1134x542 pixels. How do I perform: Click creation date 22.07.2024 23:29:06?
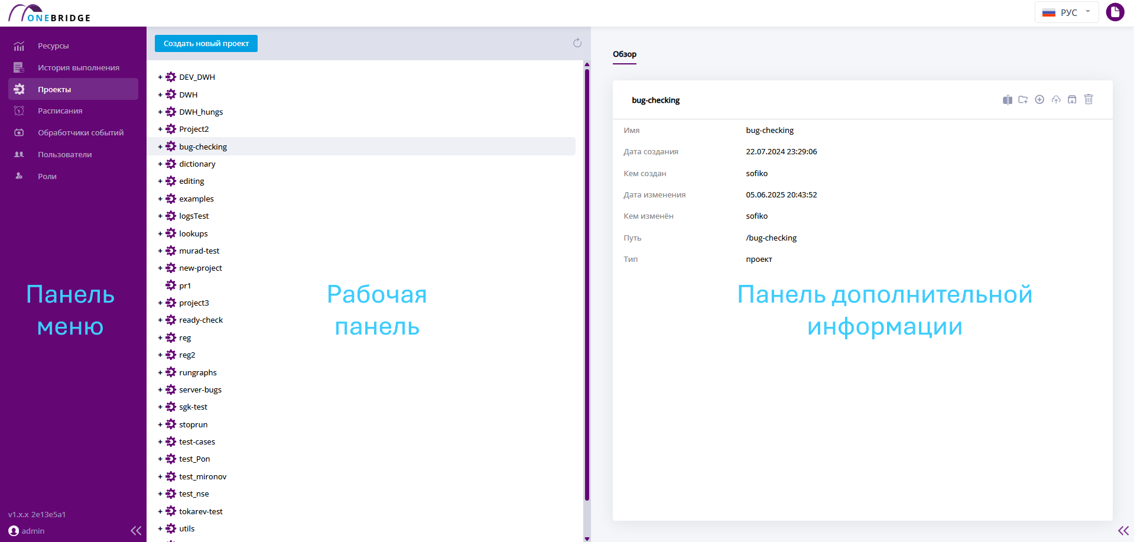click(x=781, y=152)
